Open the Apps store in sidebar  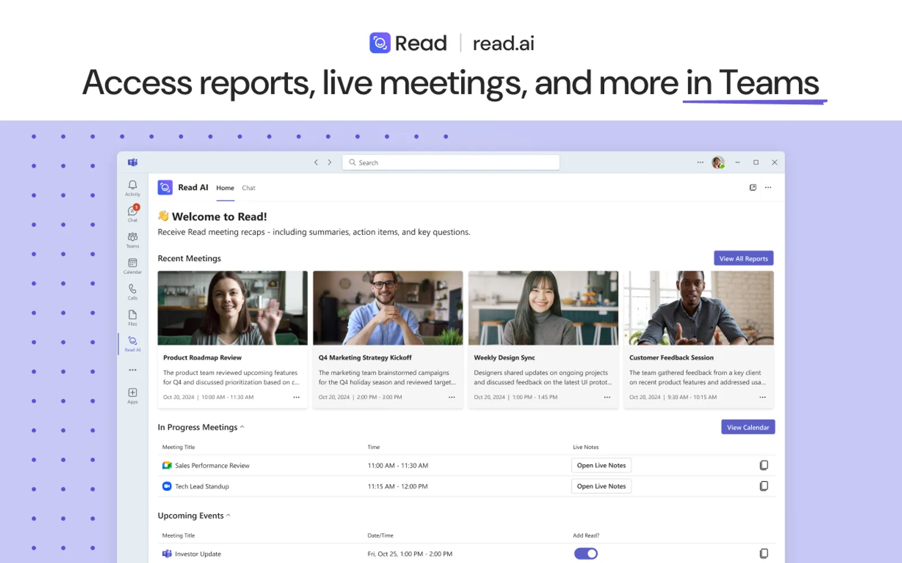point(132,395)
